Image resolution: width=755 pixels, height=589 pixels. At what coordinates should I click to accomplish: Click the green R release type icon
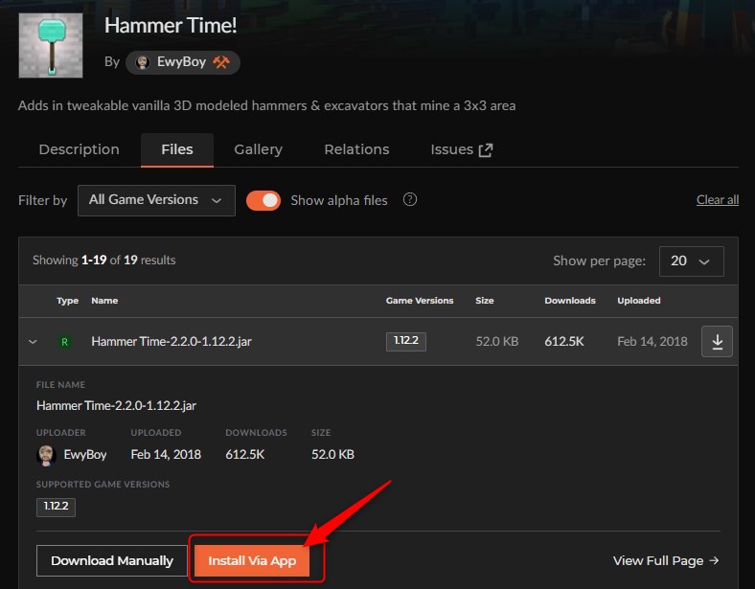click(x=64, y=342)
